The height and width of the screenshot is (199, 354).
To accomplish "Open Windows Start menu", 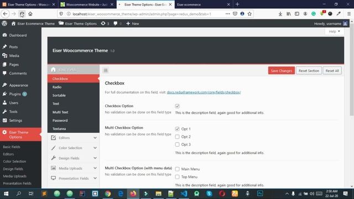I will [x=6, y=193].
